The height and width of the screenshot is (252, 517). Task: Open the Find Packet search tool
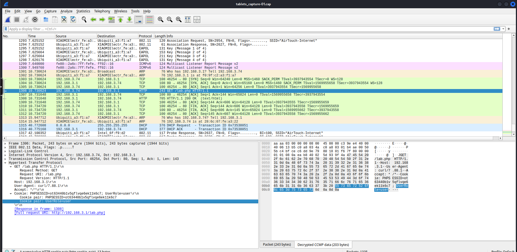[84, 20]
